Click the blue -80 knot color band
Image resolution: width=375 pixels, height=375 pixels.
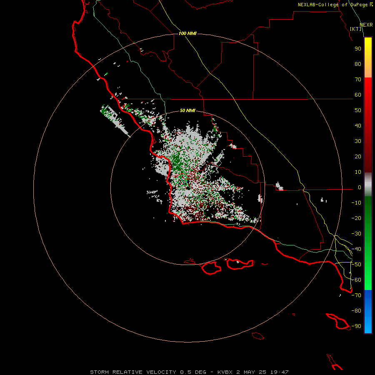368,311
